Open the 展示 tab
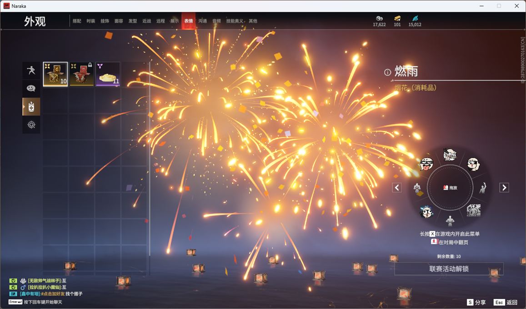Screen dimensions: 526x309 pos(175,21)
